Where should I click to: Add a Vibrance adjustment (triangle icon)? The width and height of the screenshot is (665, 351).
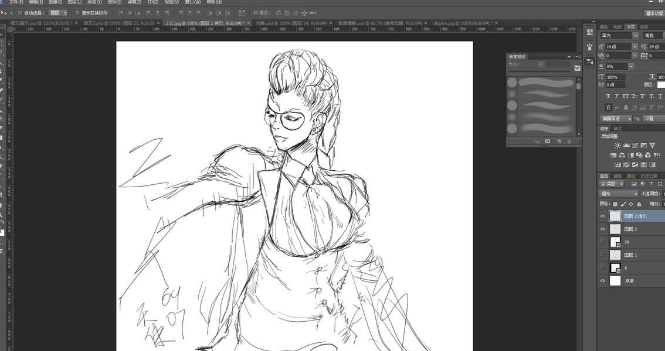[652, 146]
